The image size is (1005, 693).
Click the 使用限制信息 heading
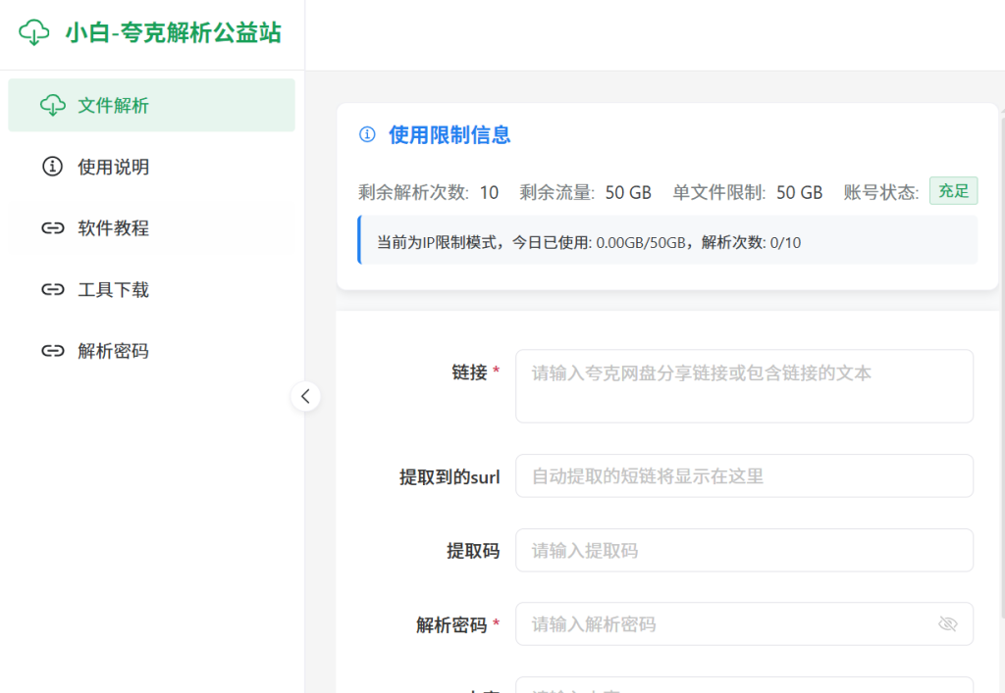coord(450,135)
